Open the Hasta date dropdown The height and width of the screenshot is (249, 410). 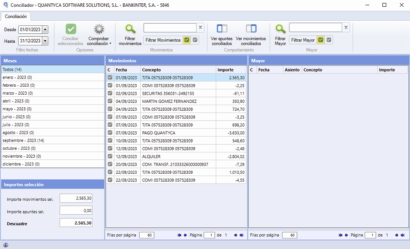pyautogui.click(x=45, y=41)
